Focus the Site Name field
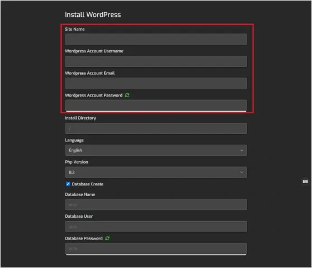The height and width of the screenshot is (268, 312). (x=156, y=39)
